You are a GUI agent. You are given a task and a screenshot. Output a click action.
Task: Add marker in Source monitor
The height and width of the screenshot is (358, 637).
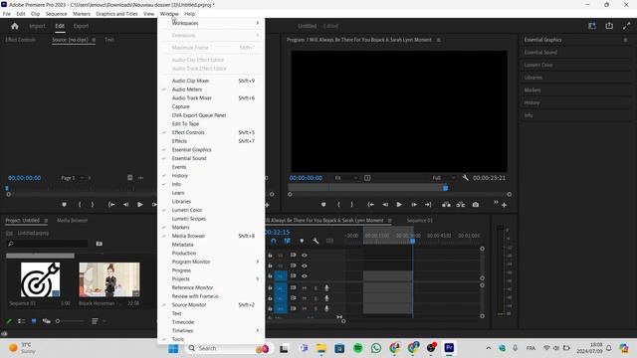point(64,205)
